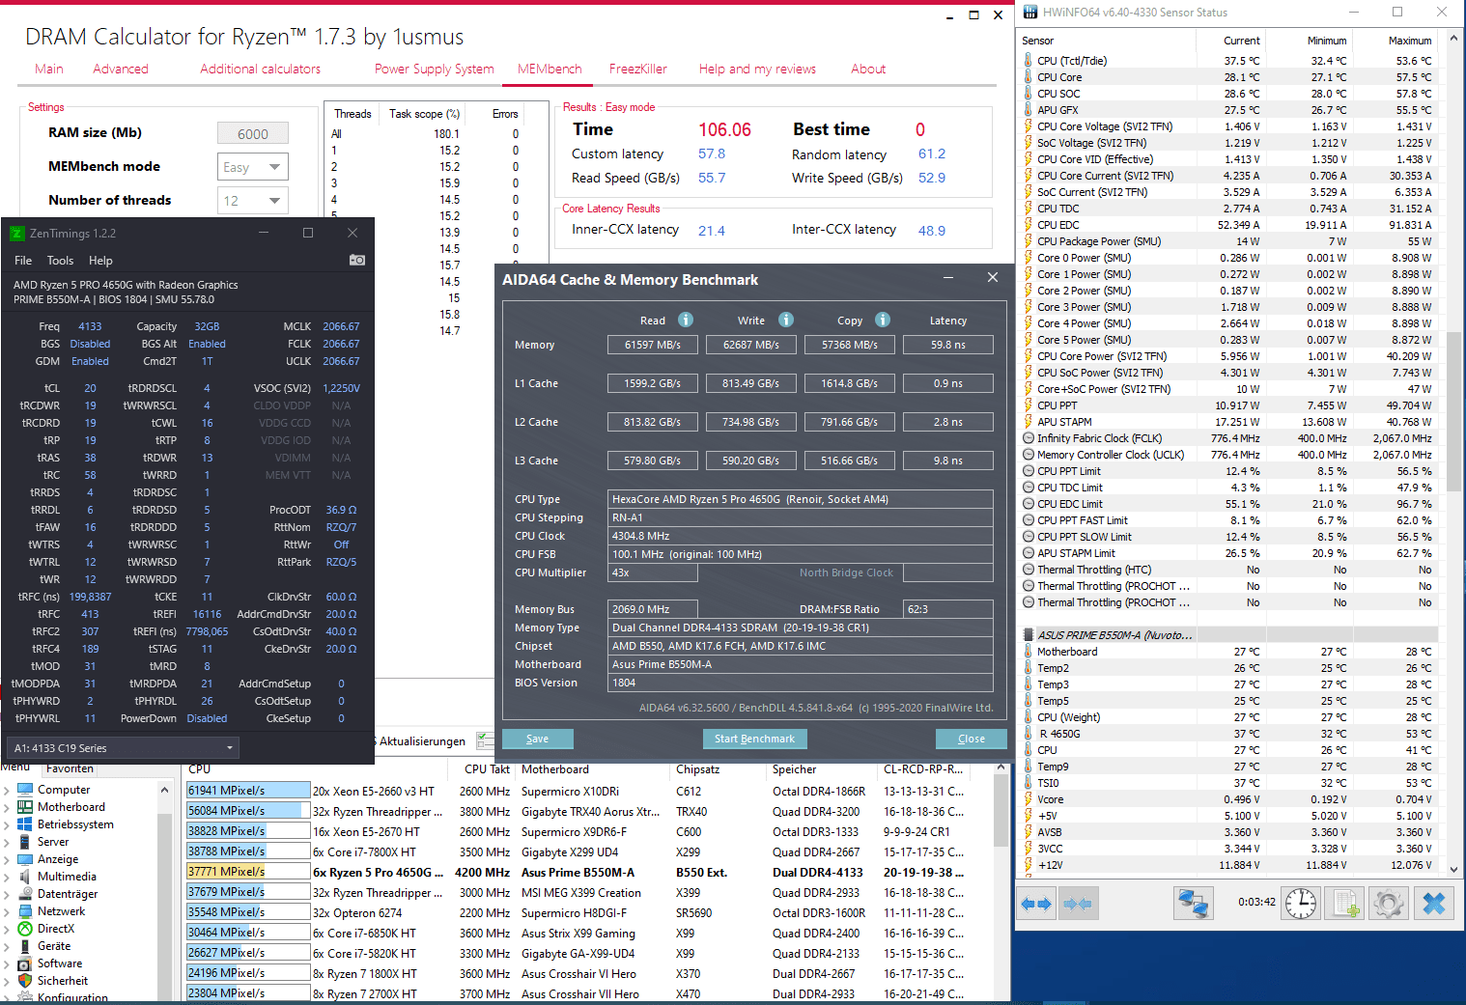Click Netzwerk icon in AIDA64 tree
Screen dimensions: 1466x1005
[x=25, y=911]
